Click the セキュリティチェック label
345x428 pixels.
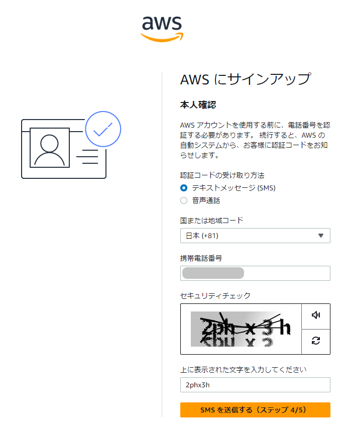pyautogui.click(x=215, y=295)
